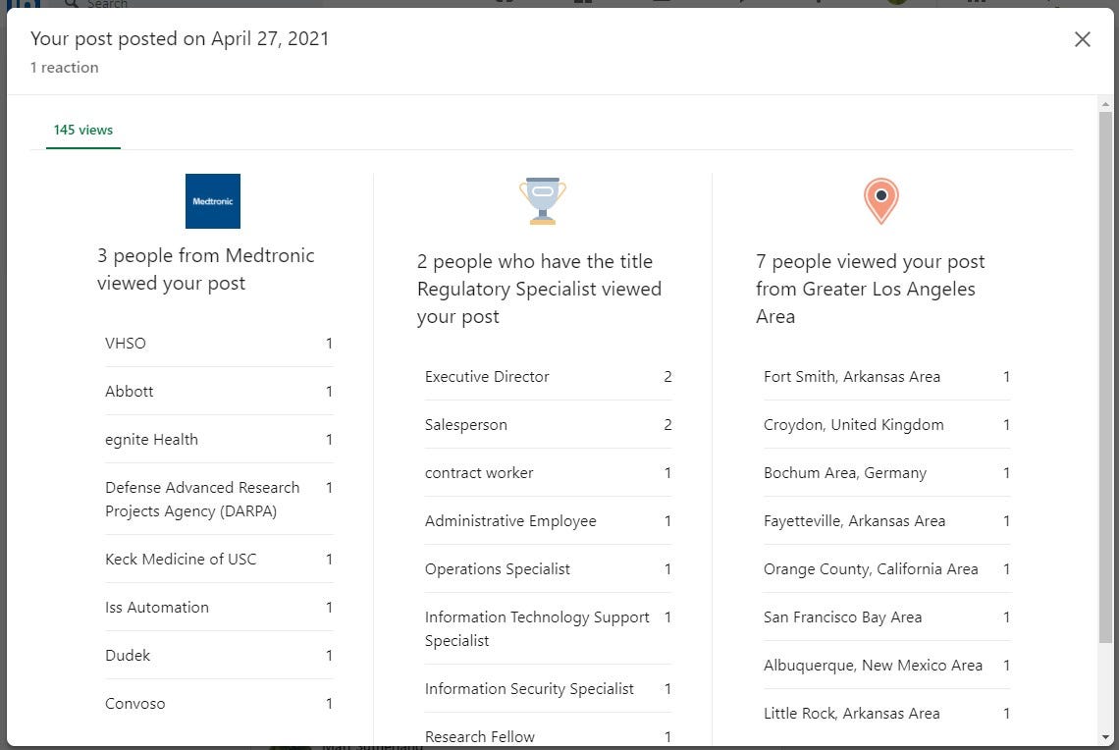The width and height of the screenshot is (1119, 750).
Task: Click Croydon, United Kingdom row
Action: [x=887, y=425]
